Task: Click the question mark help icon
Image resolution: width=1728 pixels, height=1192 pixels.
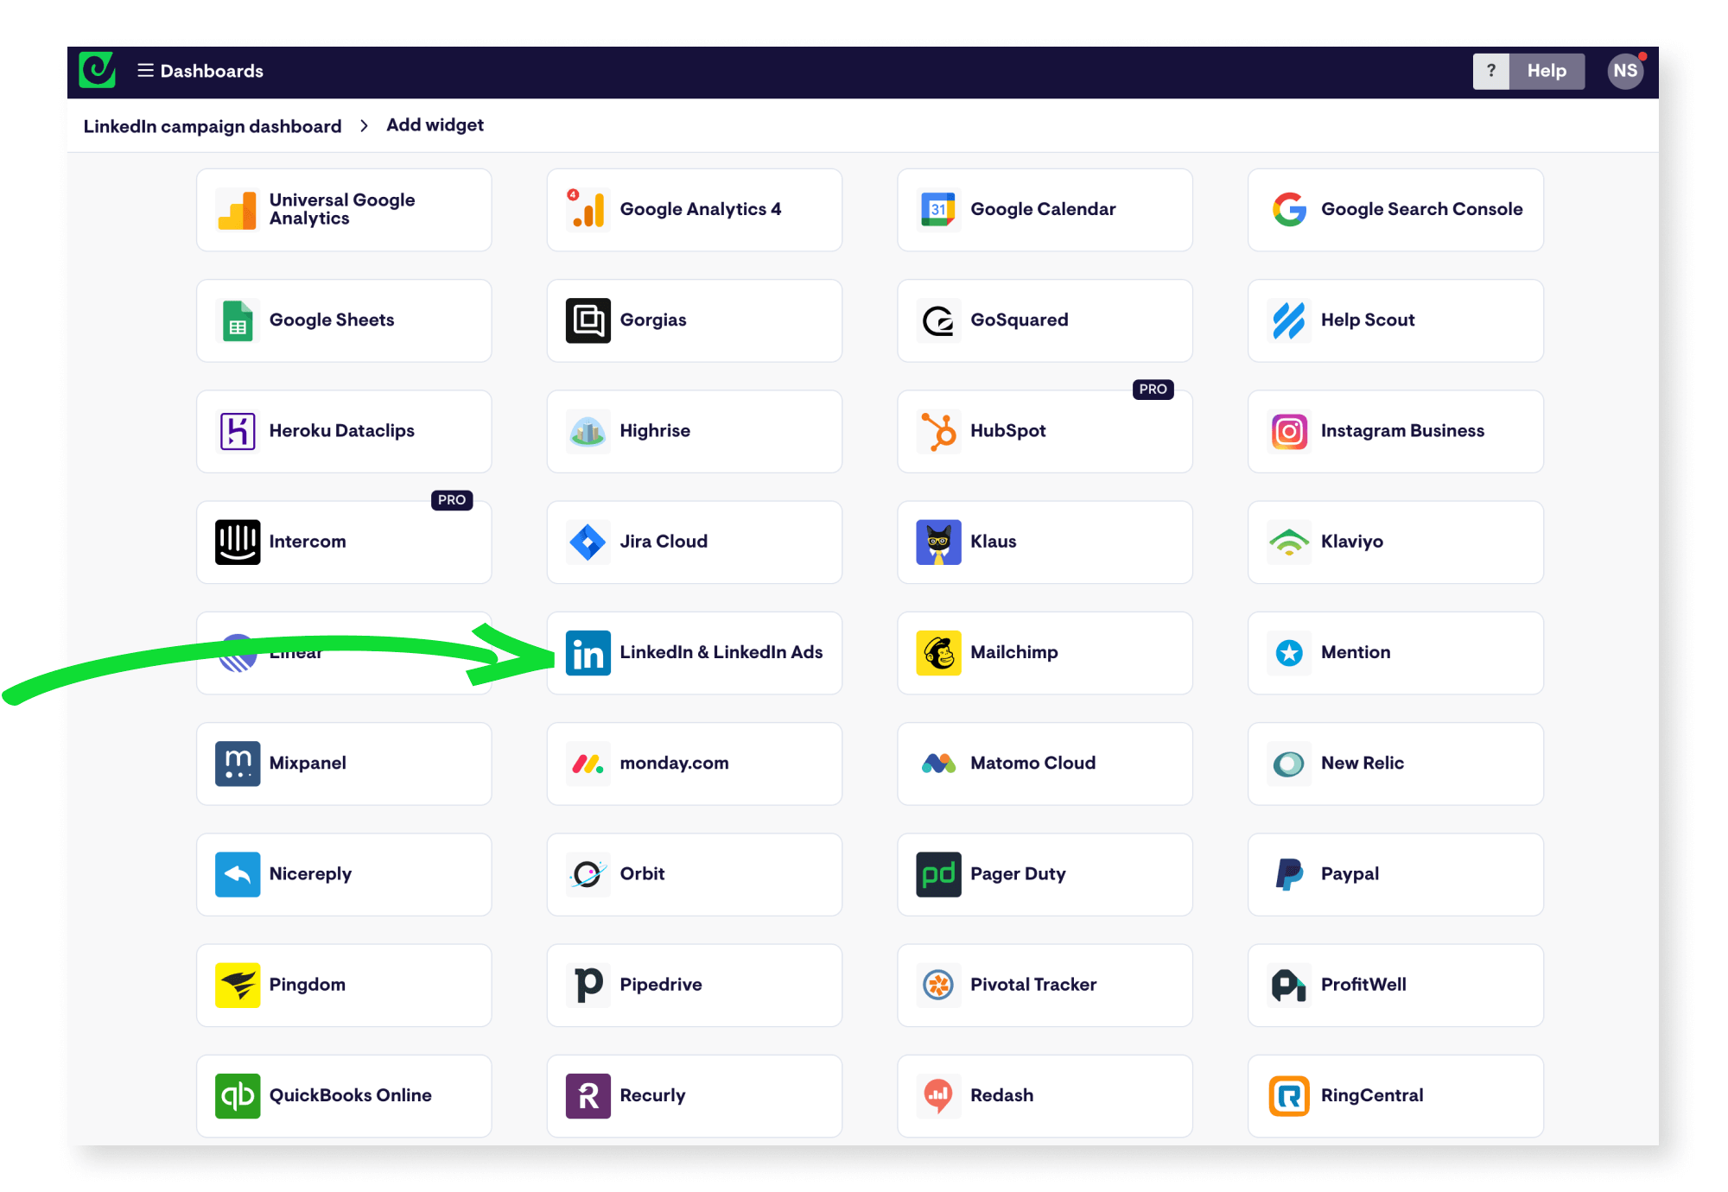Action: click(x=1490, y=71)
